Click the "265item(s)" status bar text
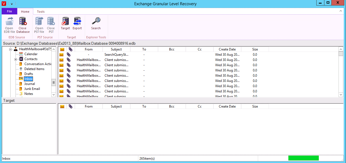 (147, 159)
